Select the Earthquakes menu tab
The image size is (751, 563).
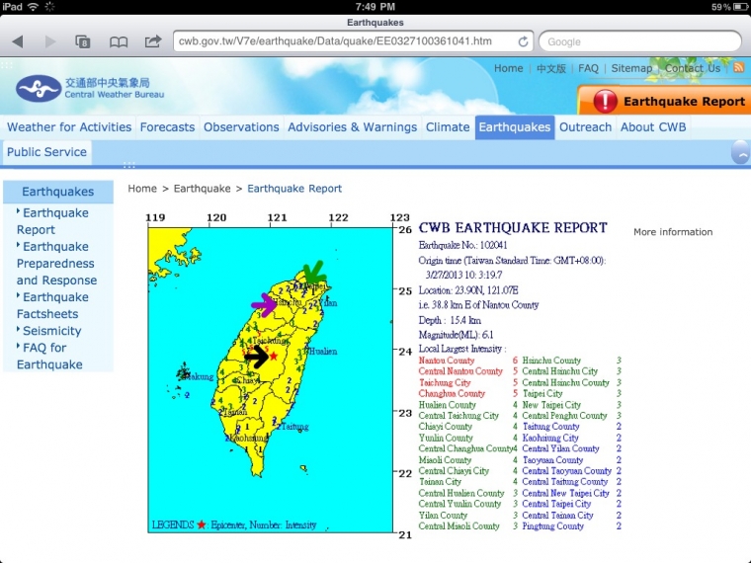(515, 127)
